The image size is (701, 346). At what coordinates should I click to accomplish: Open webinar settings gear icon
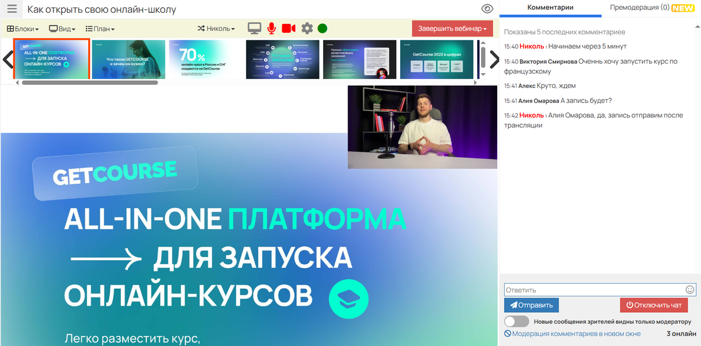pyautogui.click(x=307, y=28)
